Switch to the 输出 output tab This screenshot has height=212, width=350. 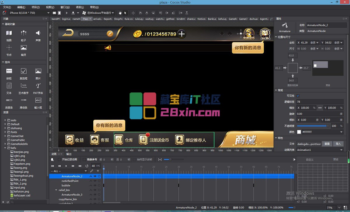coord(69,154)
